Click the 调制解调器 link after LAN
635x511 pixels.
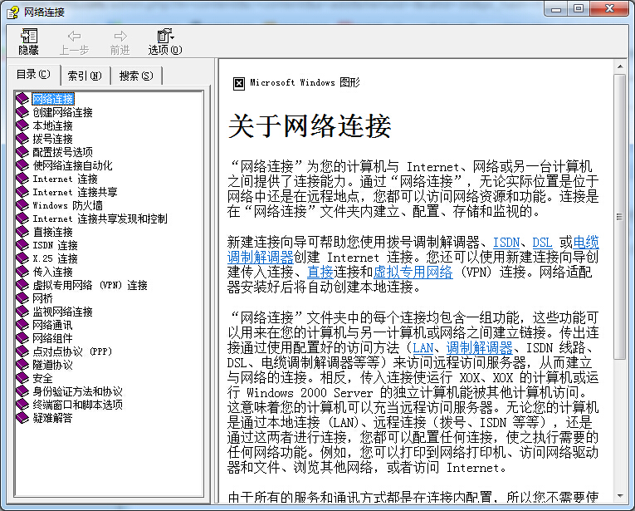click(x=479, y=348)
